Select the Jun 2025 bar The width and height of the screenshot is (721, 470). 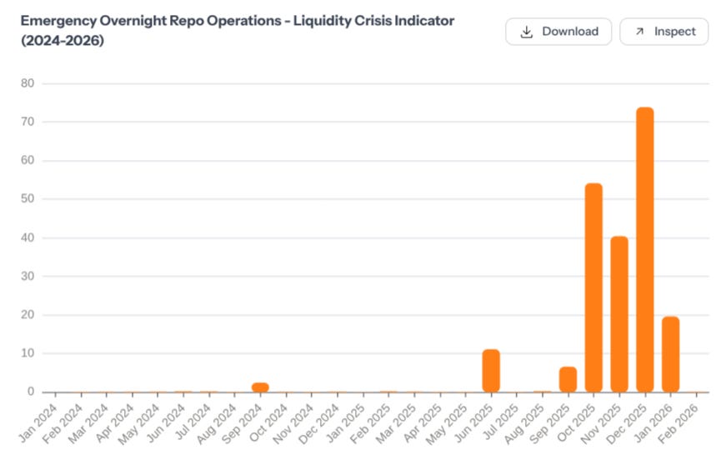click(x=491, y=371)
